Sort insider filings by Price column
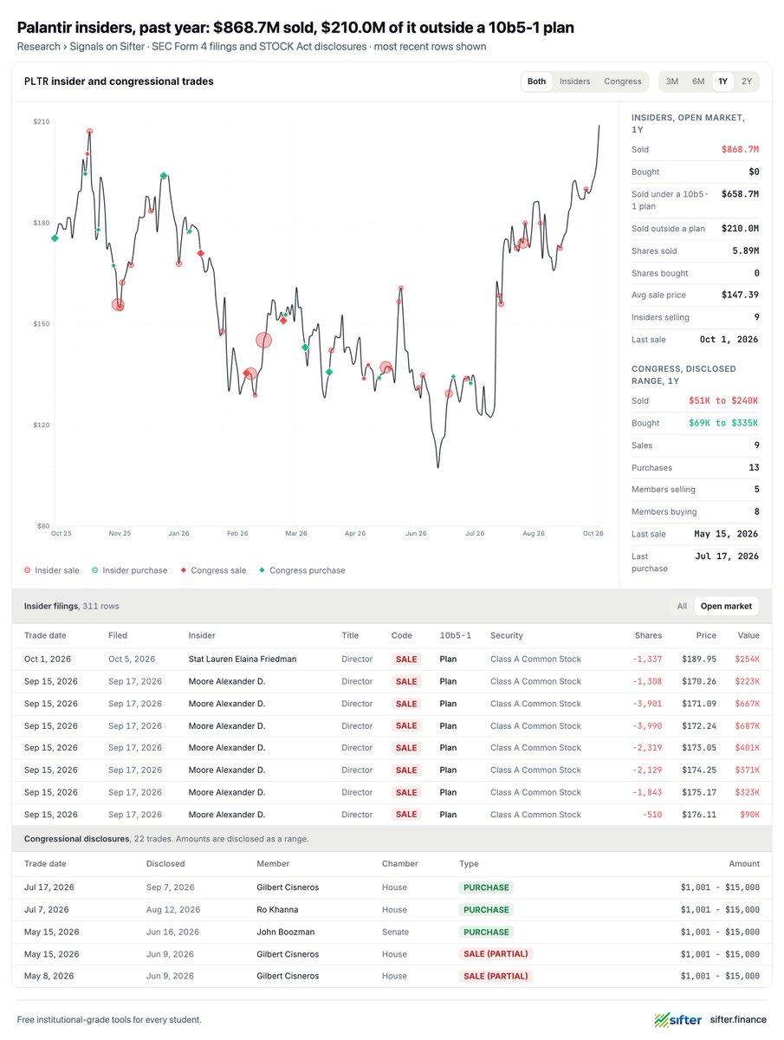The image size is (784, 1040). [x=706, y=635]
